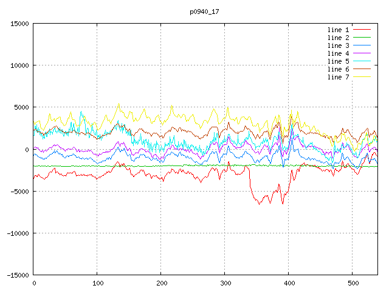Click the brown line 6 legend sample
Viewport: 389px width, 291px height.
pyautogui.click(x=362, y=69)
